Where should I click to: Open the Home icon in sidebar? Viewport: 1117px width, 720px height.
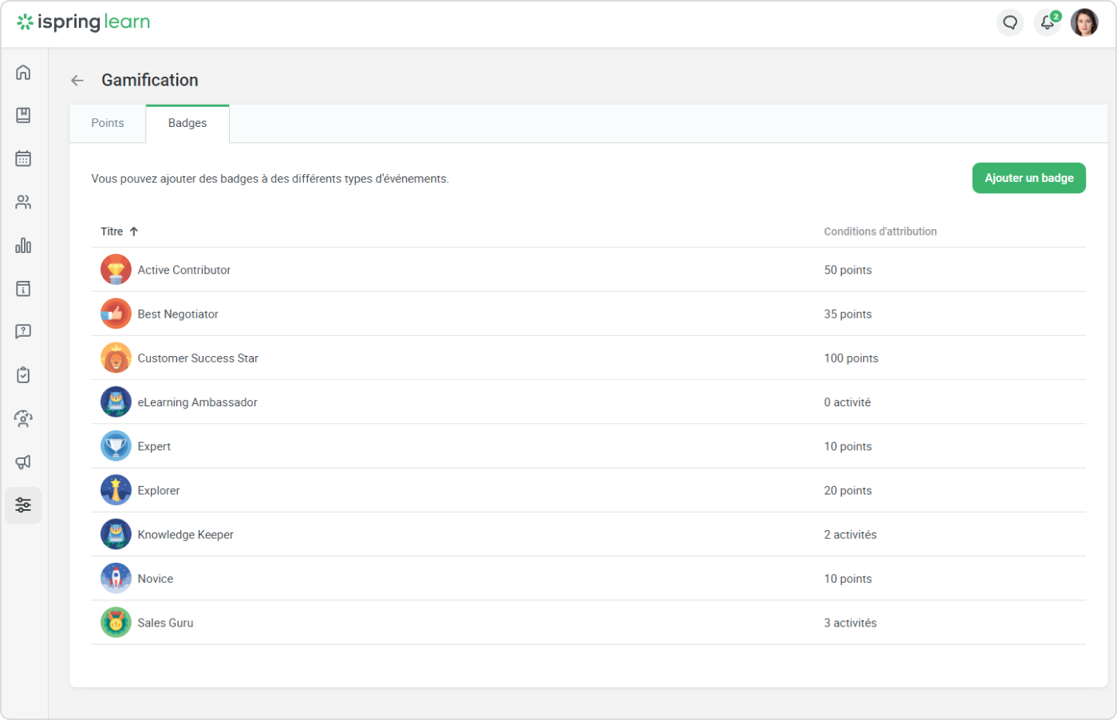(23, 73)
